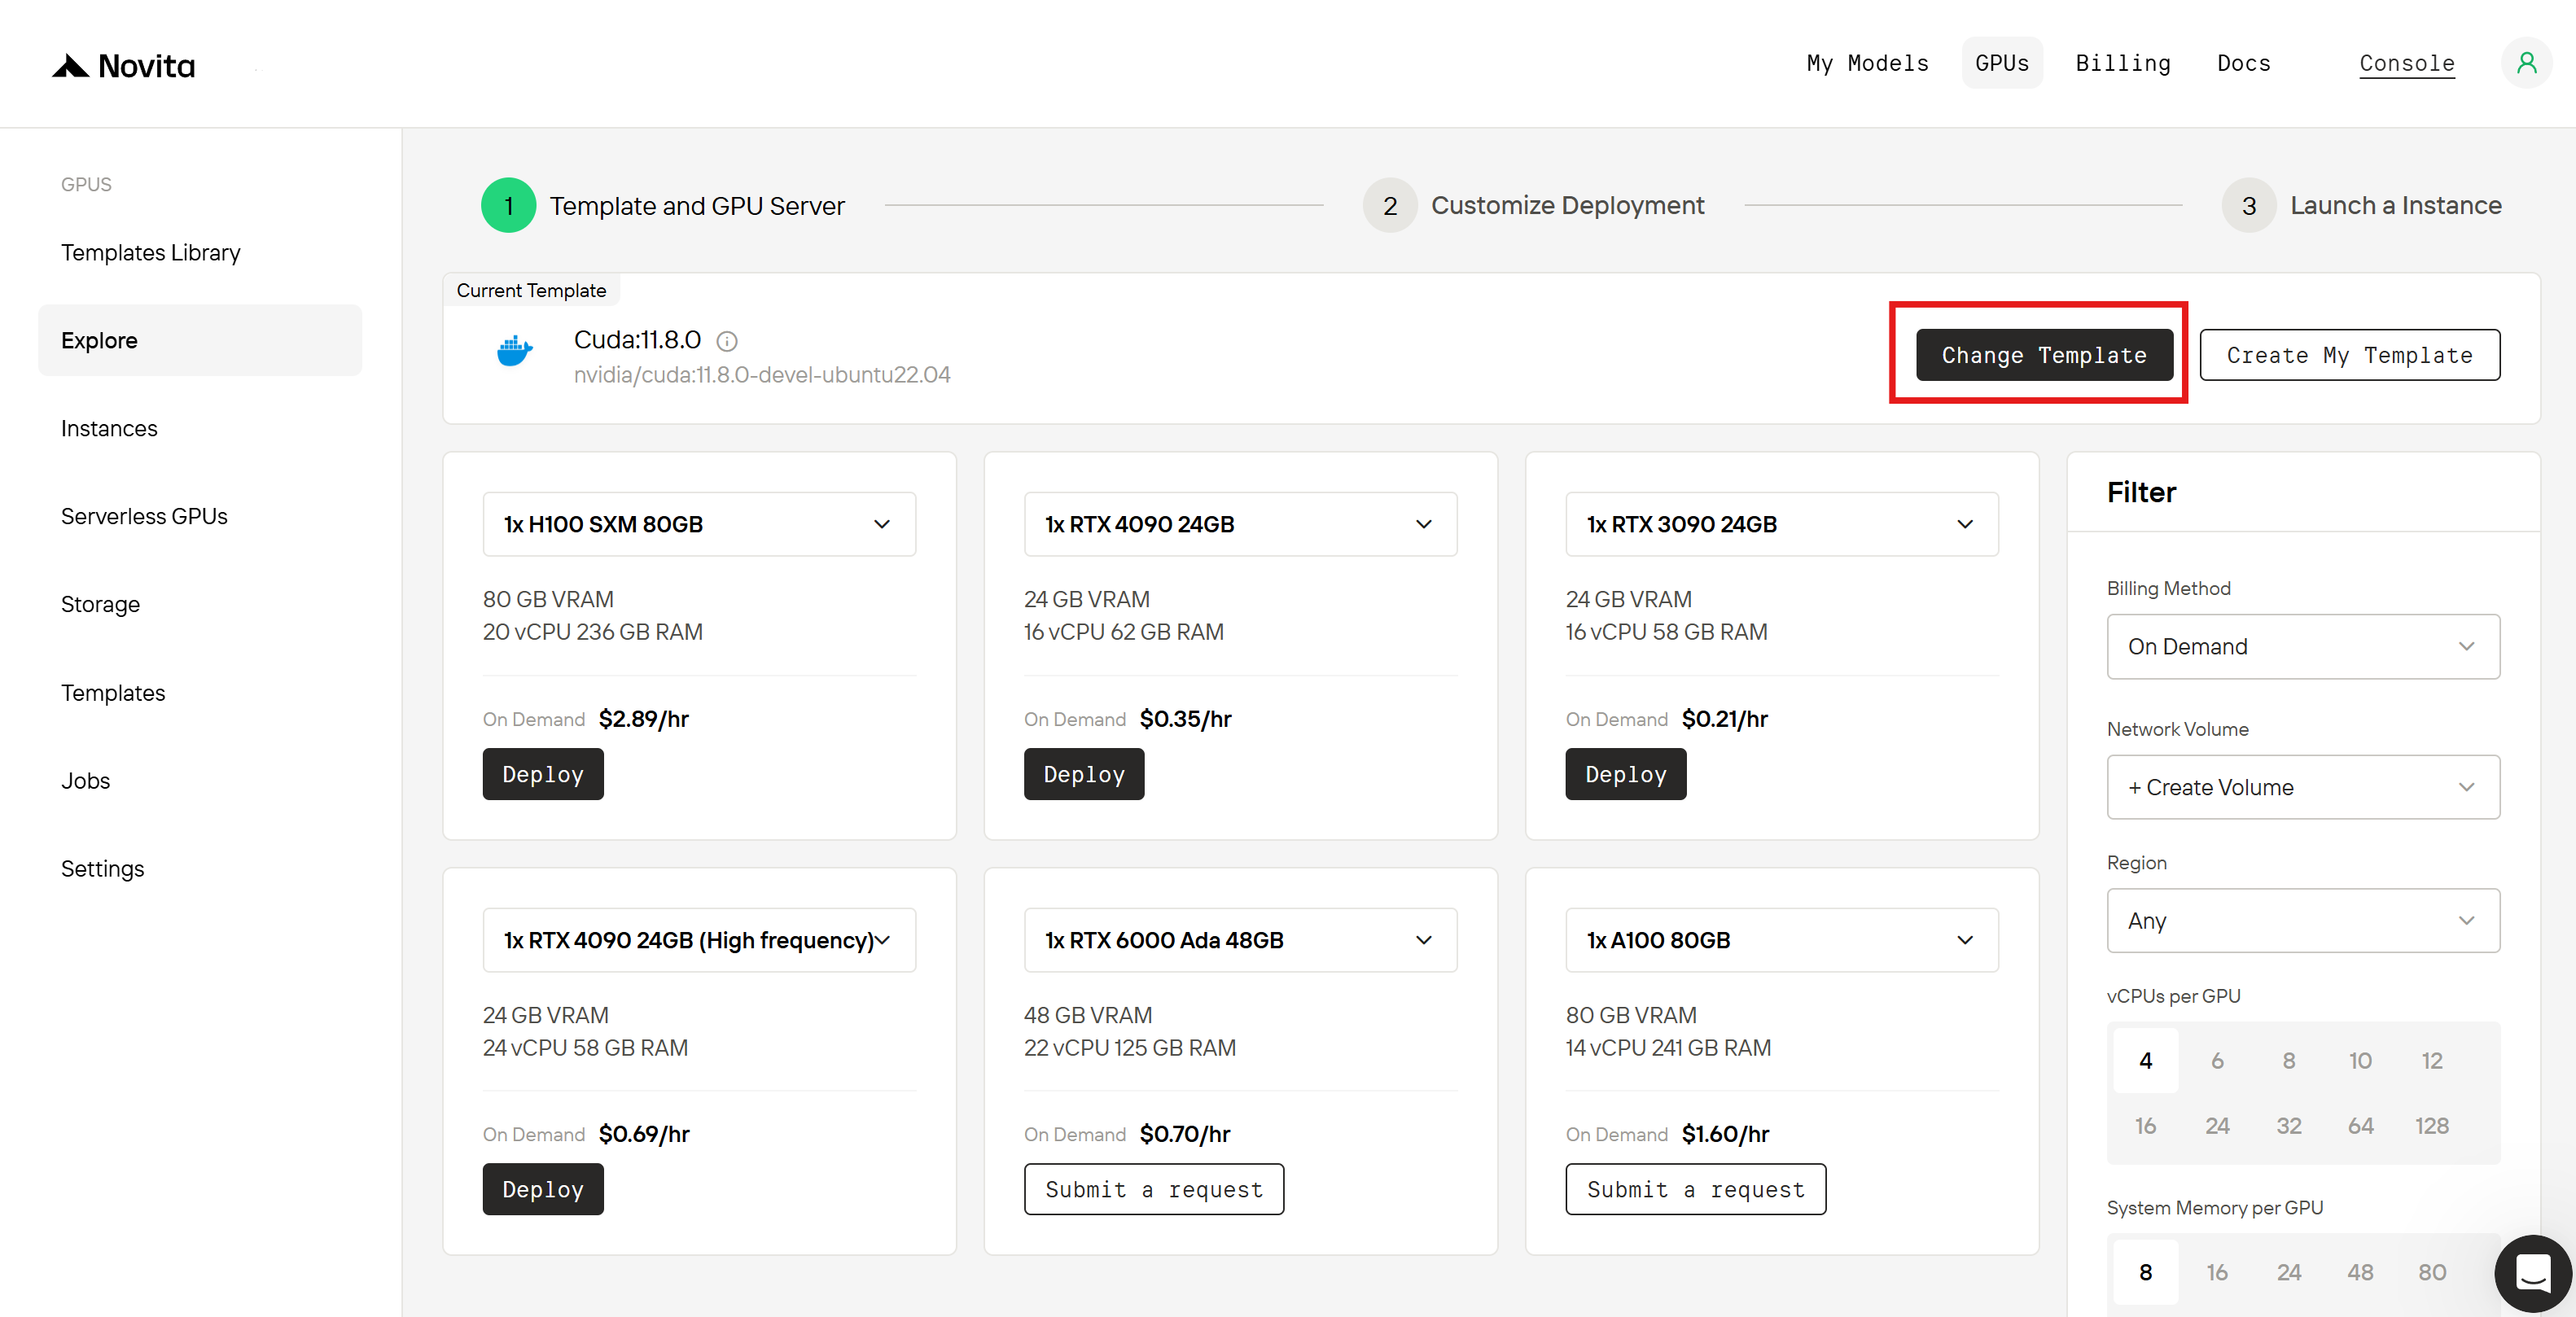2576x1317 pixels.
Task: Click the info icon beside Cuda:11.8.0
Action: [x=727, y=341]
